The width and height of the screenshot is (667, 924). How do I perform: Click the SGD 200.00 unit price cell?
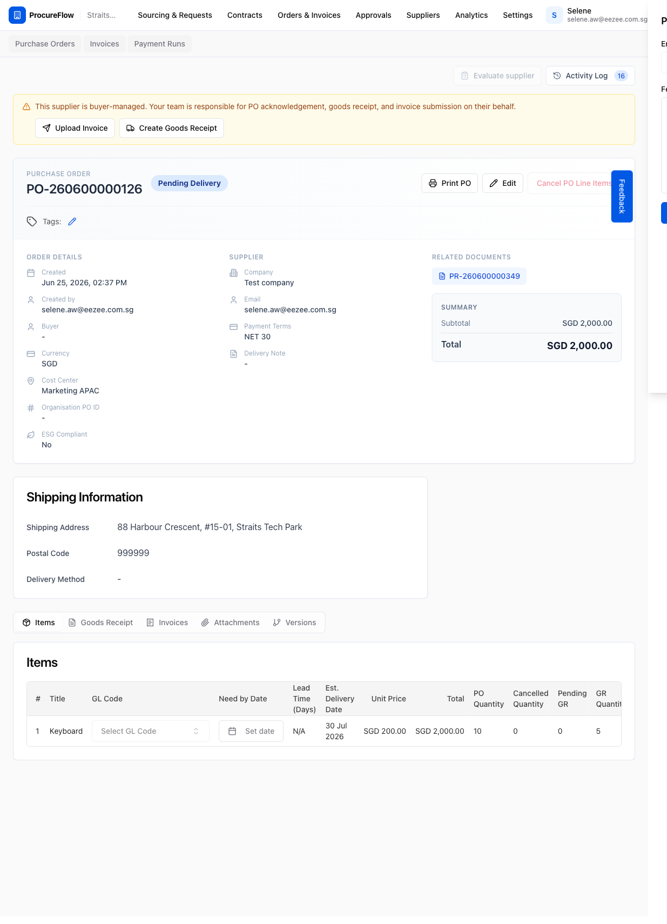coord(385,731)
